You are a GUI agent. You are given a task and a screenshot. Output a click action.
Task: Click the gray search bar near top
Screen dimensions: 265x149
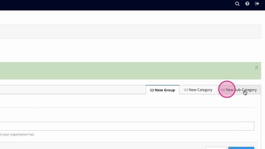click(131, 32)
